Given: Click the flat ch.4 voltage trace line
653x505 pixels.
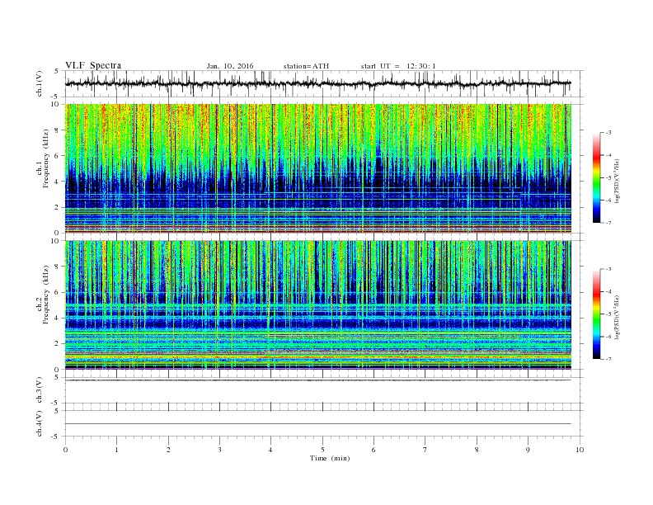Looking at the screenshot, I should [x=317, y=424].
